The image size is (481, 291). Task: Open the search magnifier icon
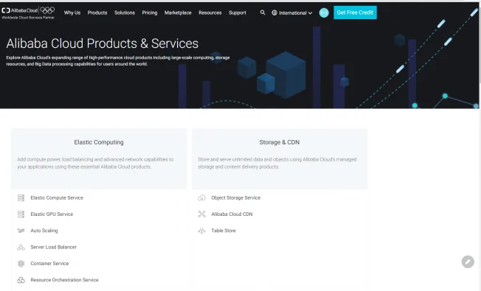[263, 13]
